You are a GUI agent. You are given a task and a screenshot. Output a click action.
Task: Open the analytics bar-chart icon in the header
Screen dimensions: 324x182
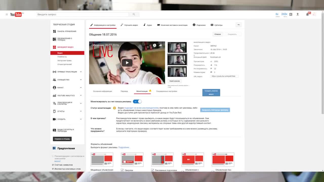[291, 14]
